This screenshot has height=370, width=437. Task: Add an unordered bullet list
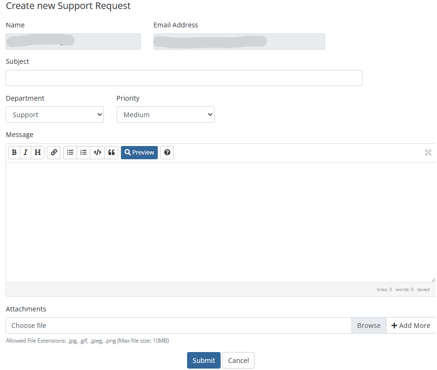pos(70,153)
